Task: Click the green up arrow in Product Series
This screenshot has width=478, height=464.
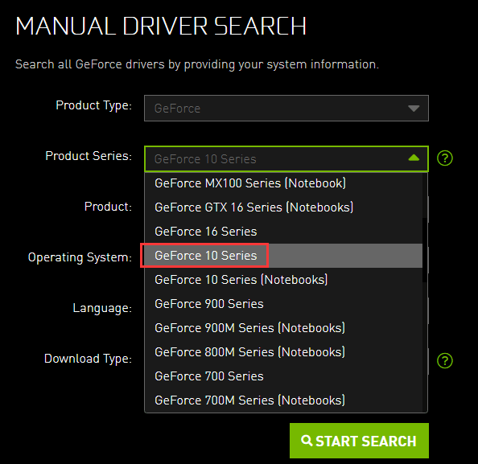Action: coord(414,158)
